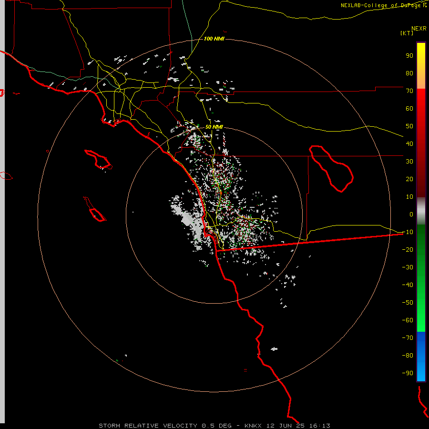
Task: Select the 20 knot scale label
Action: (409, 179)
